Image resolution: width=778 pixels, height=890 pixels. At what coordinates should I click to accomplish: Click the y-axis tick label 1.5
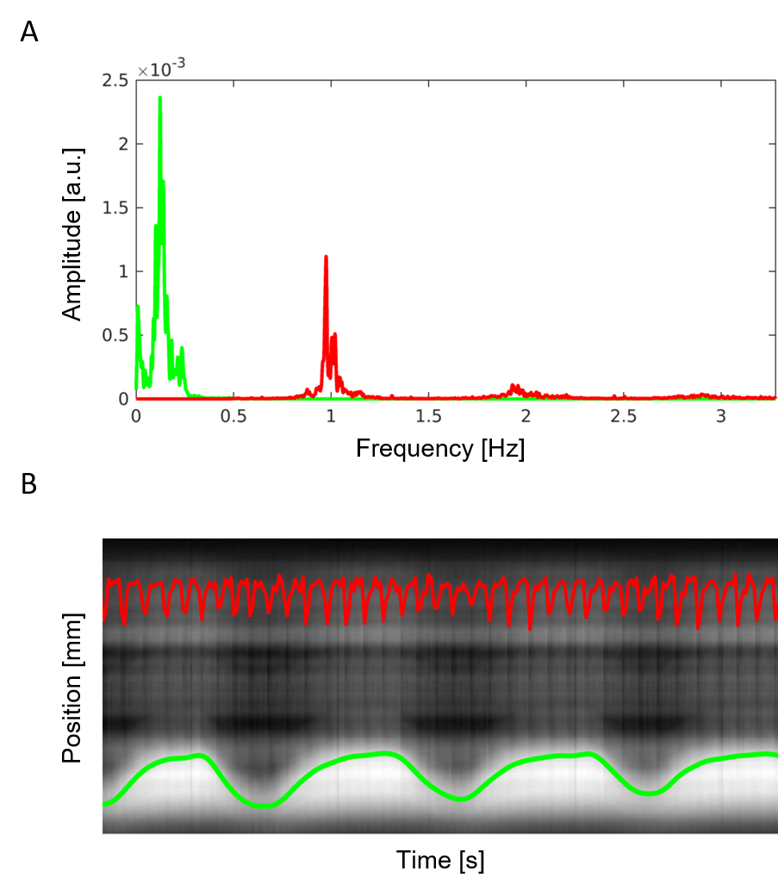point(115,208)
